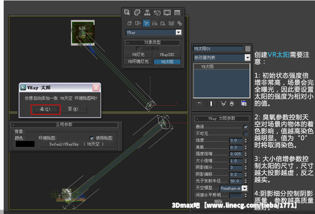Select the Geometry category icon

click(x=129, y=23)
